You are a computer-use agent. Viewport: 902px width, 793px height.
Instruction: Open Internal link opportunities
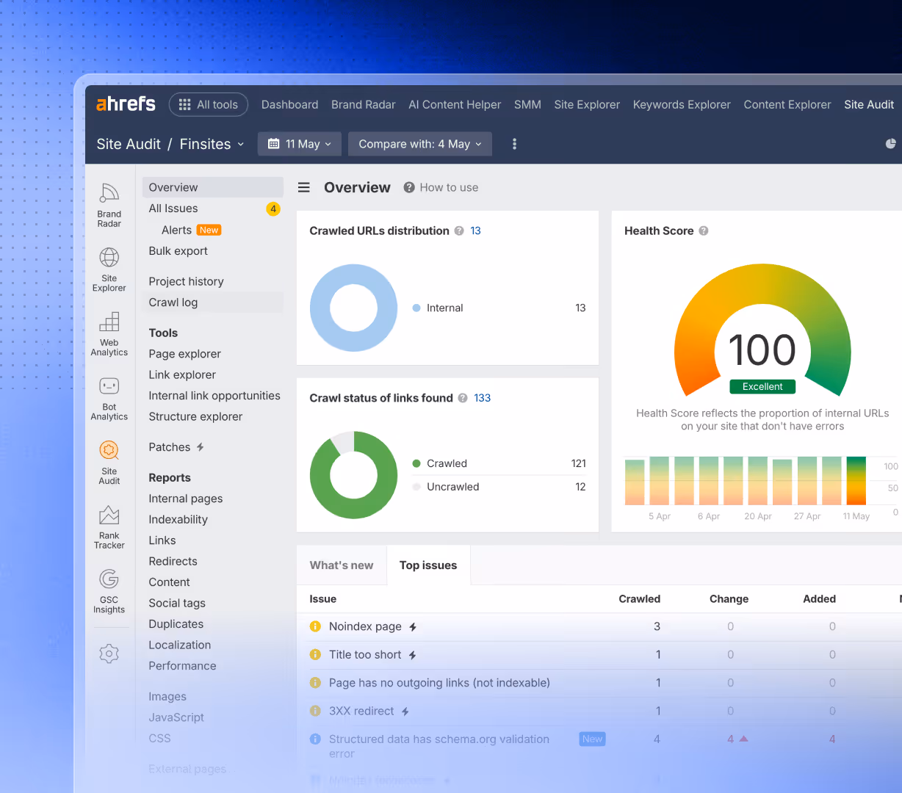(214, 396)
